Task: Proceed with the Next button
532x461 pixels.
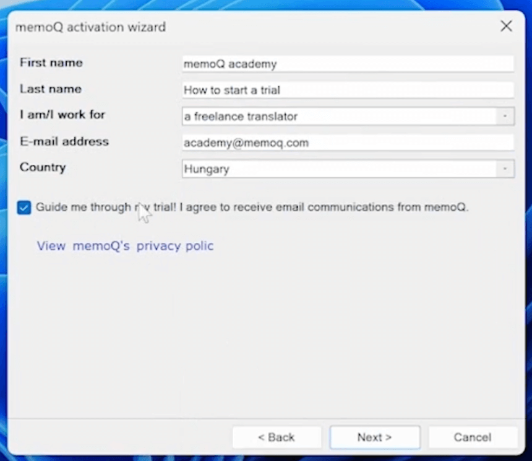Action: 375,437
